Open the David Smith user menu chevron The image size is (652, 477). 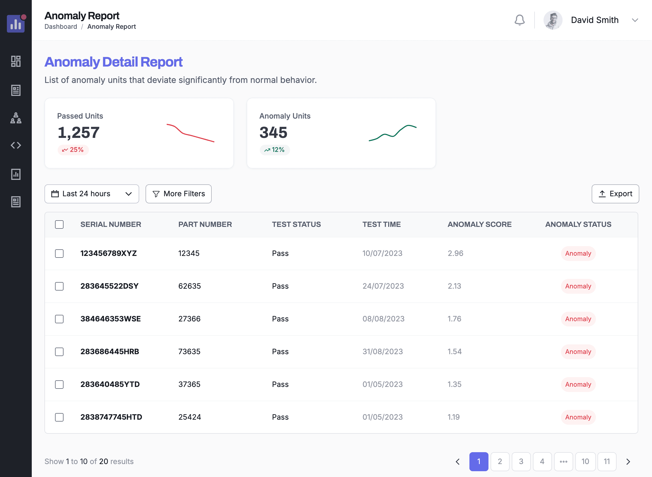pos(635,20)
